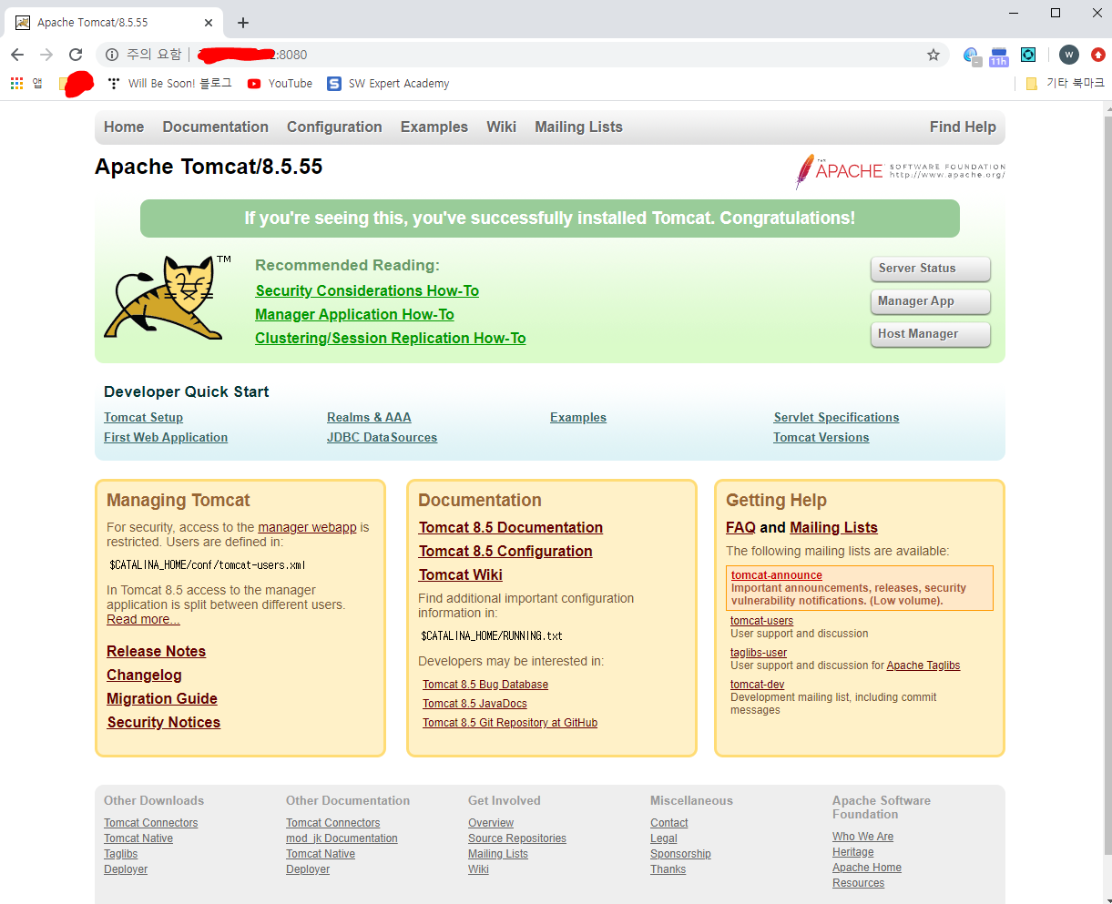This screenshot has height=904, width=1112.
Task: Open Manager Application How-To link
Action: pos(354,315)
